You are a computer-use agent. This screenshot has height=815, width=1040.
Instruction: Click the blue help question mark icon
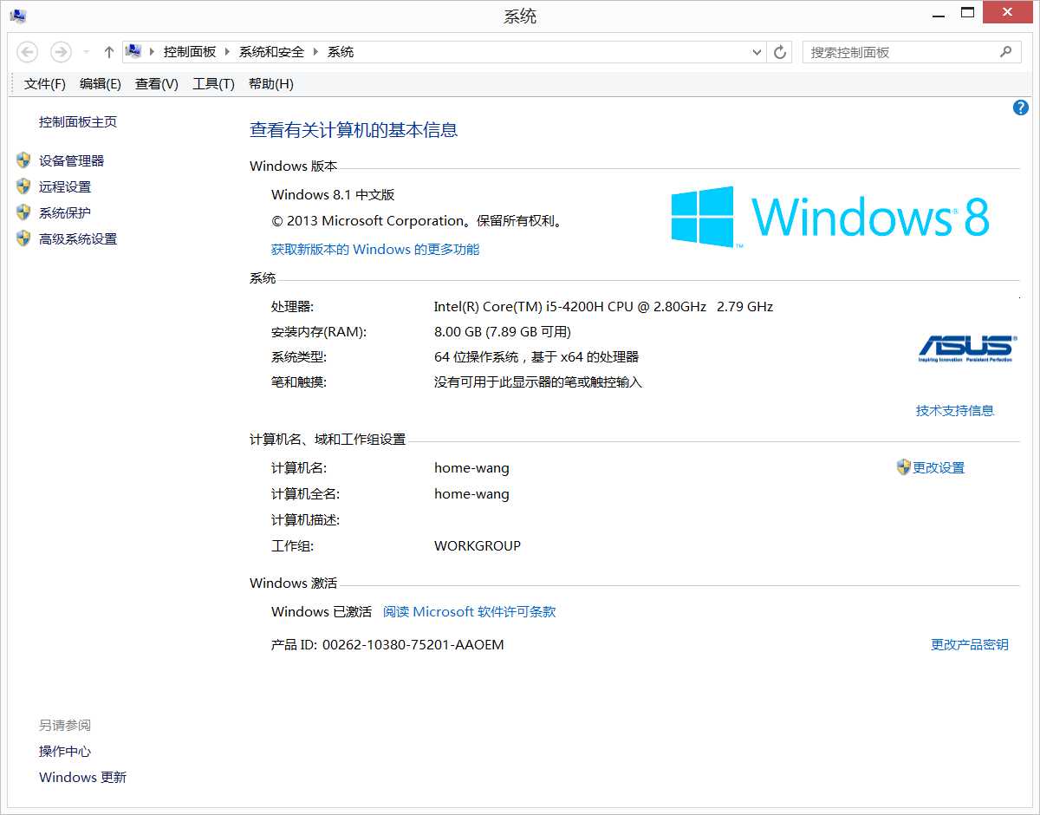[1020, 108]
